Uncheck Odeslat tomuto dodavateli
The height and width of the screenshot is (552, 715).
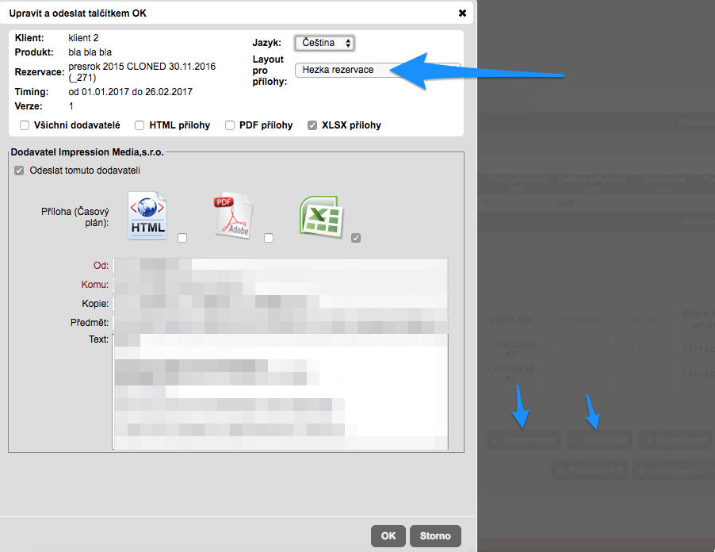[x=19, y=171]
